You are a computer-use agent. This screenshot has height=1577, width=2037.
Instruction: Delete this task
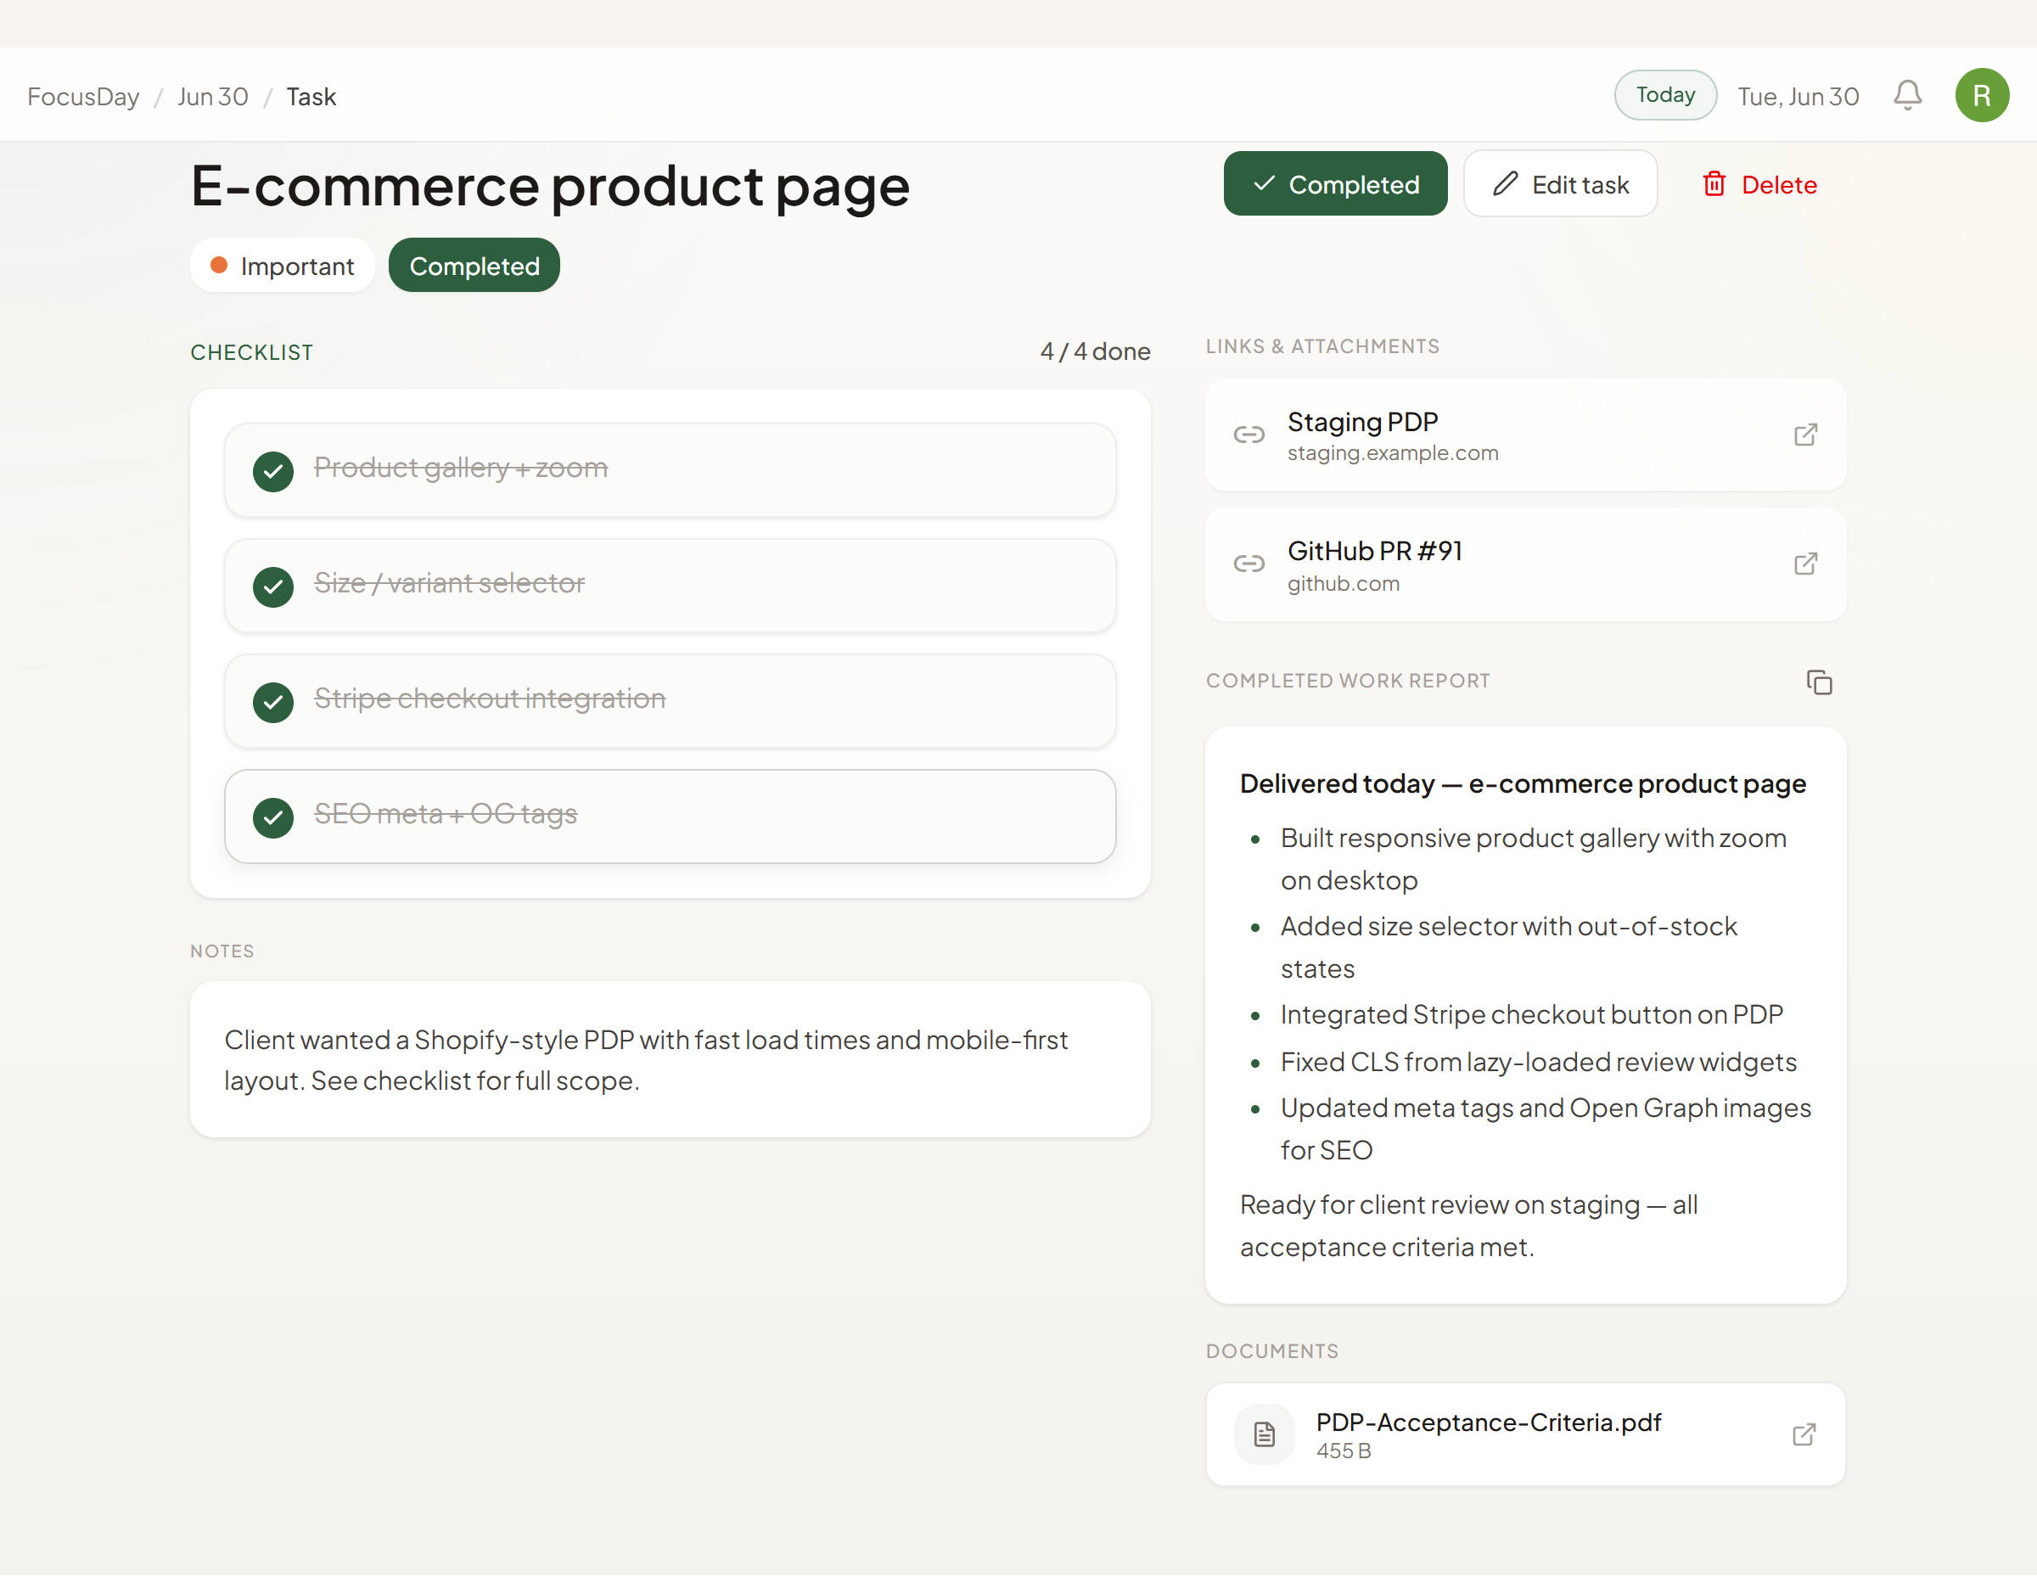click(1760, 183)
